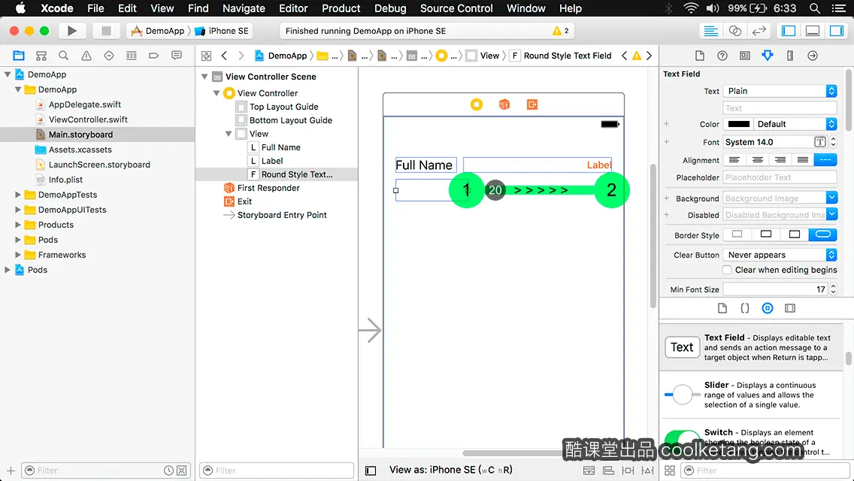Open the Debug menu
854x481 pixels.
390,8
